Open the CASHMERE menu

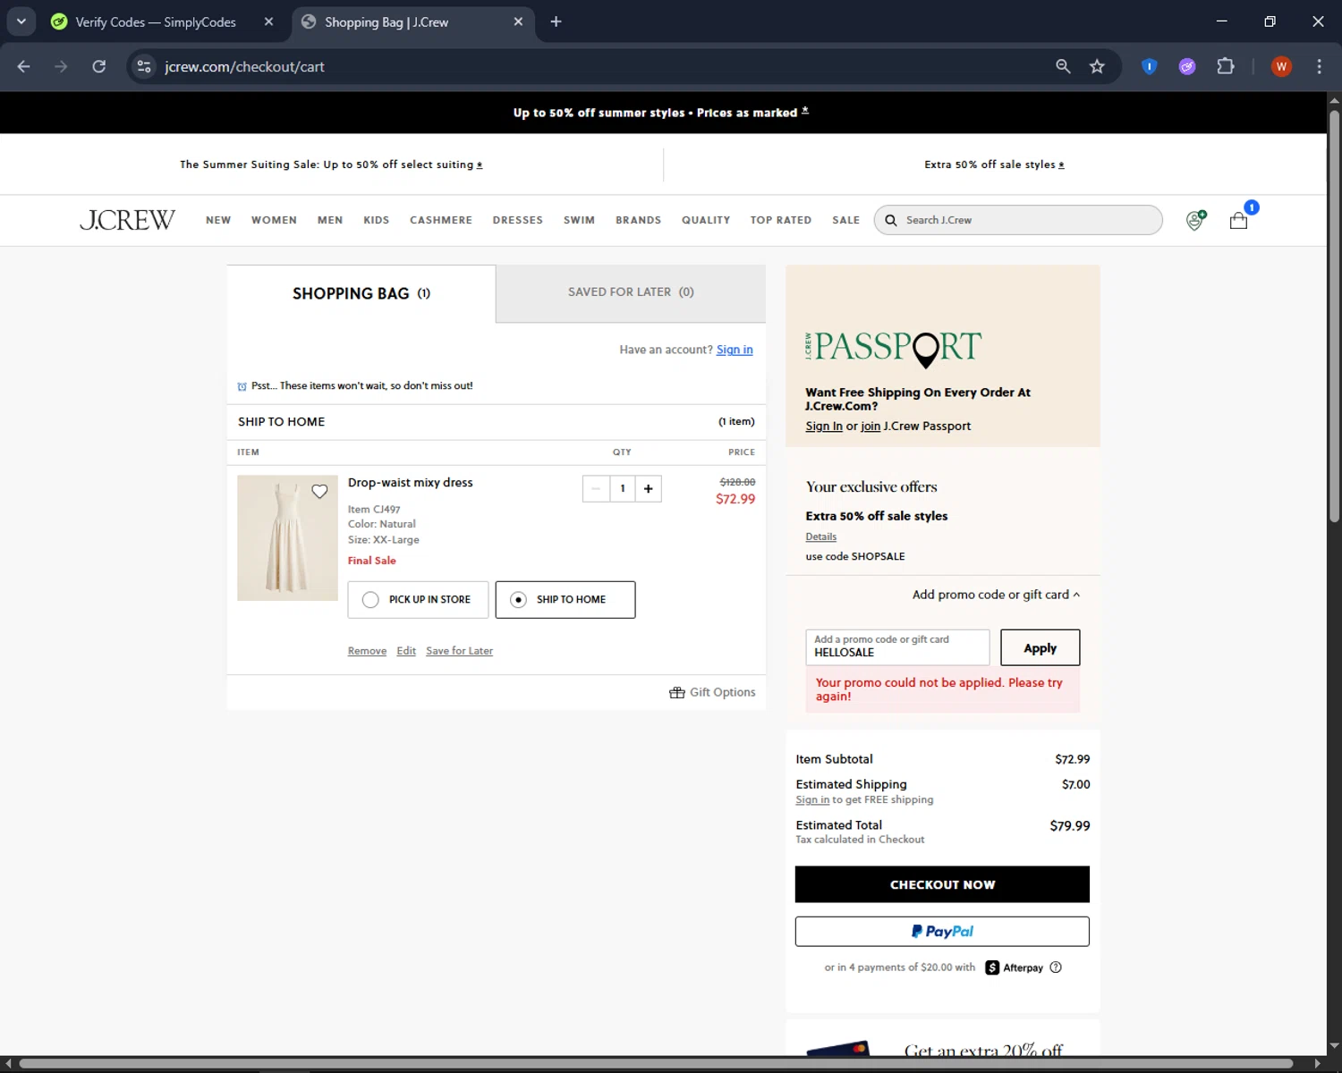click(x=441, y=220)
